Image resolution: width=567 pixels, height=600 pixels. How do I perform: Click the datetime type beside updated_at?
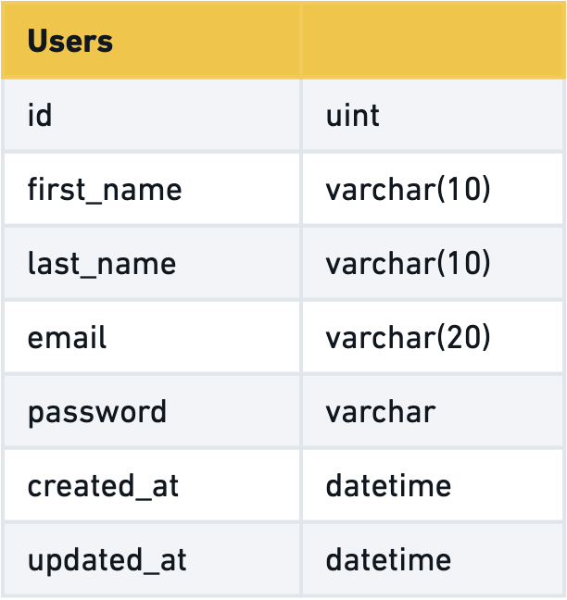click(x=388, y=560)
